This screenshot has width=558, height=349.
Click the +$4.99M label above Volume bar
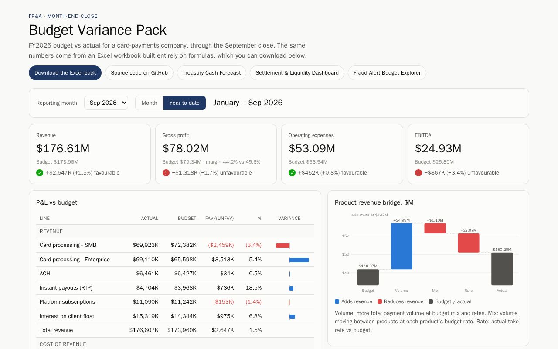(401, 220)
